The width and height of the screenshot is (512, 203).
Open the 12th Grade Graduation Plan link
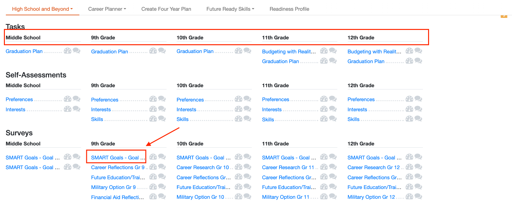(x=366, y=61)
